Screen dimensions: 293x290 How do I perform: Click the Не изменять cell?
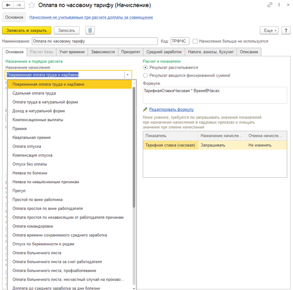pyautogui.click(x=266, y=145)
